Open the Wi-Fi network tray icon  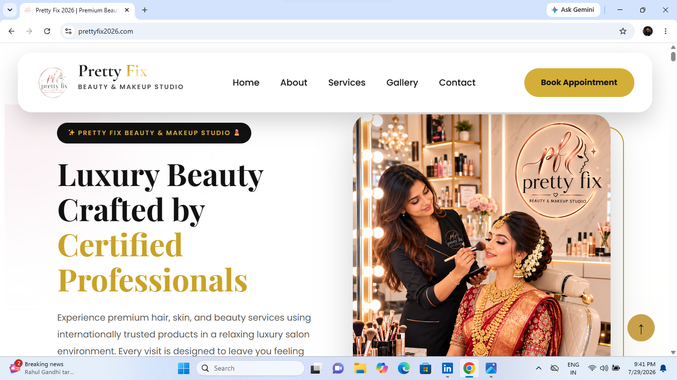pos(592,368)
